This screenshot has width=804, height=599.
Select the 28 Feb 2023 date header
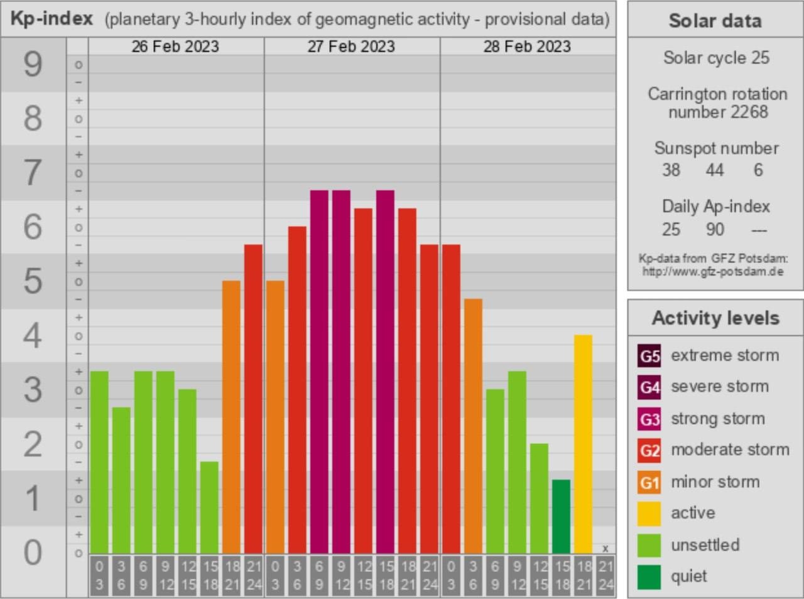click(x=527, y=46)
